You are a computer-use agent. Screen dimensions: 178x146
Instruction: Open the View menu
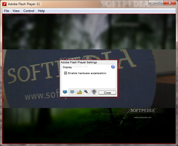[16, 11]
